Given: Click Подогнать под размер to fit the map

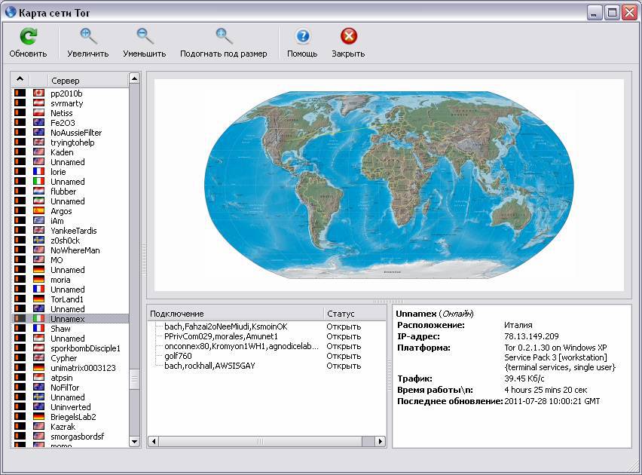Looking at the screenshot, I should tap(223, 34).
